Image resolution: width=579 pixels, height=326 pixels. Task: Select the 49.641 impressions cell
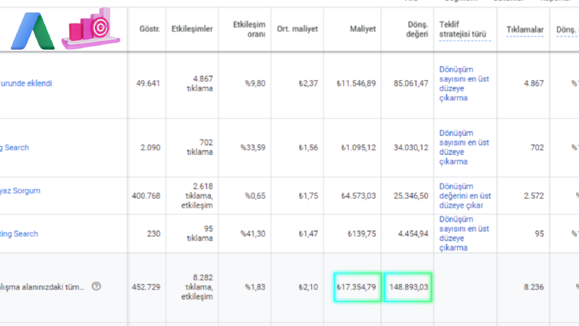point(148,83)
